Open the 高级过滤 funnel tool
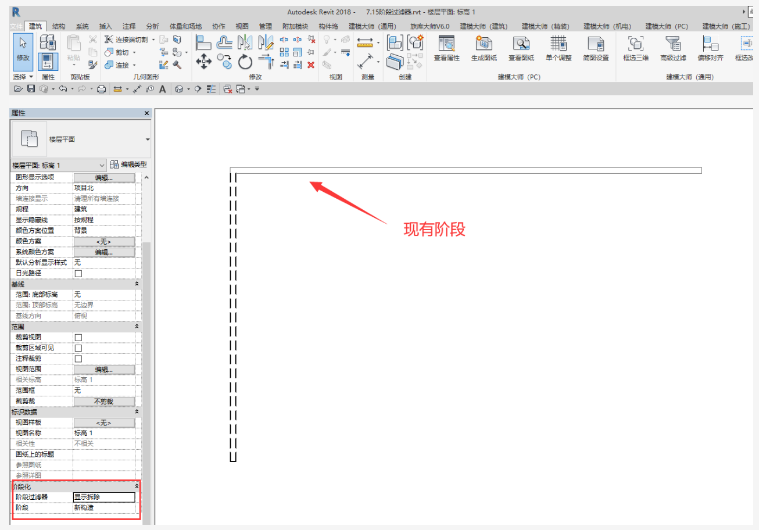This screenshot has width=759, height=530. pyautogui.click(x=673, y=48)
